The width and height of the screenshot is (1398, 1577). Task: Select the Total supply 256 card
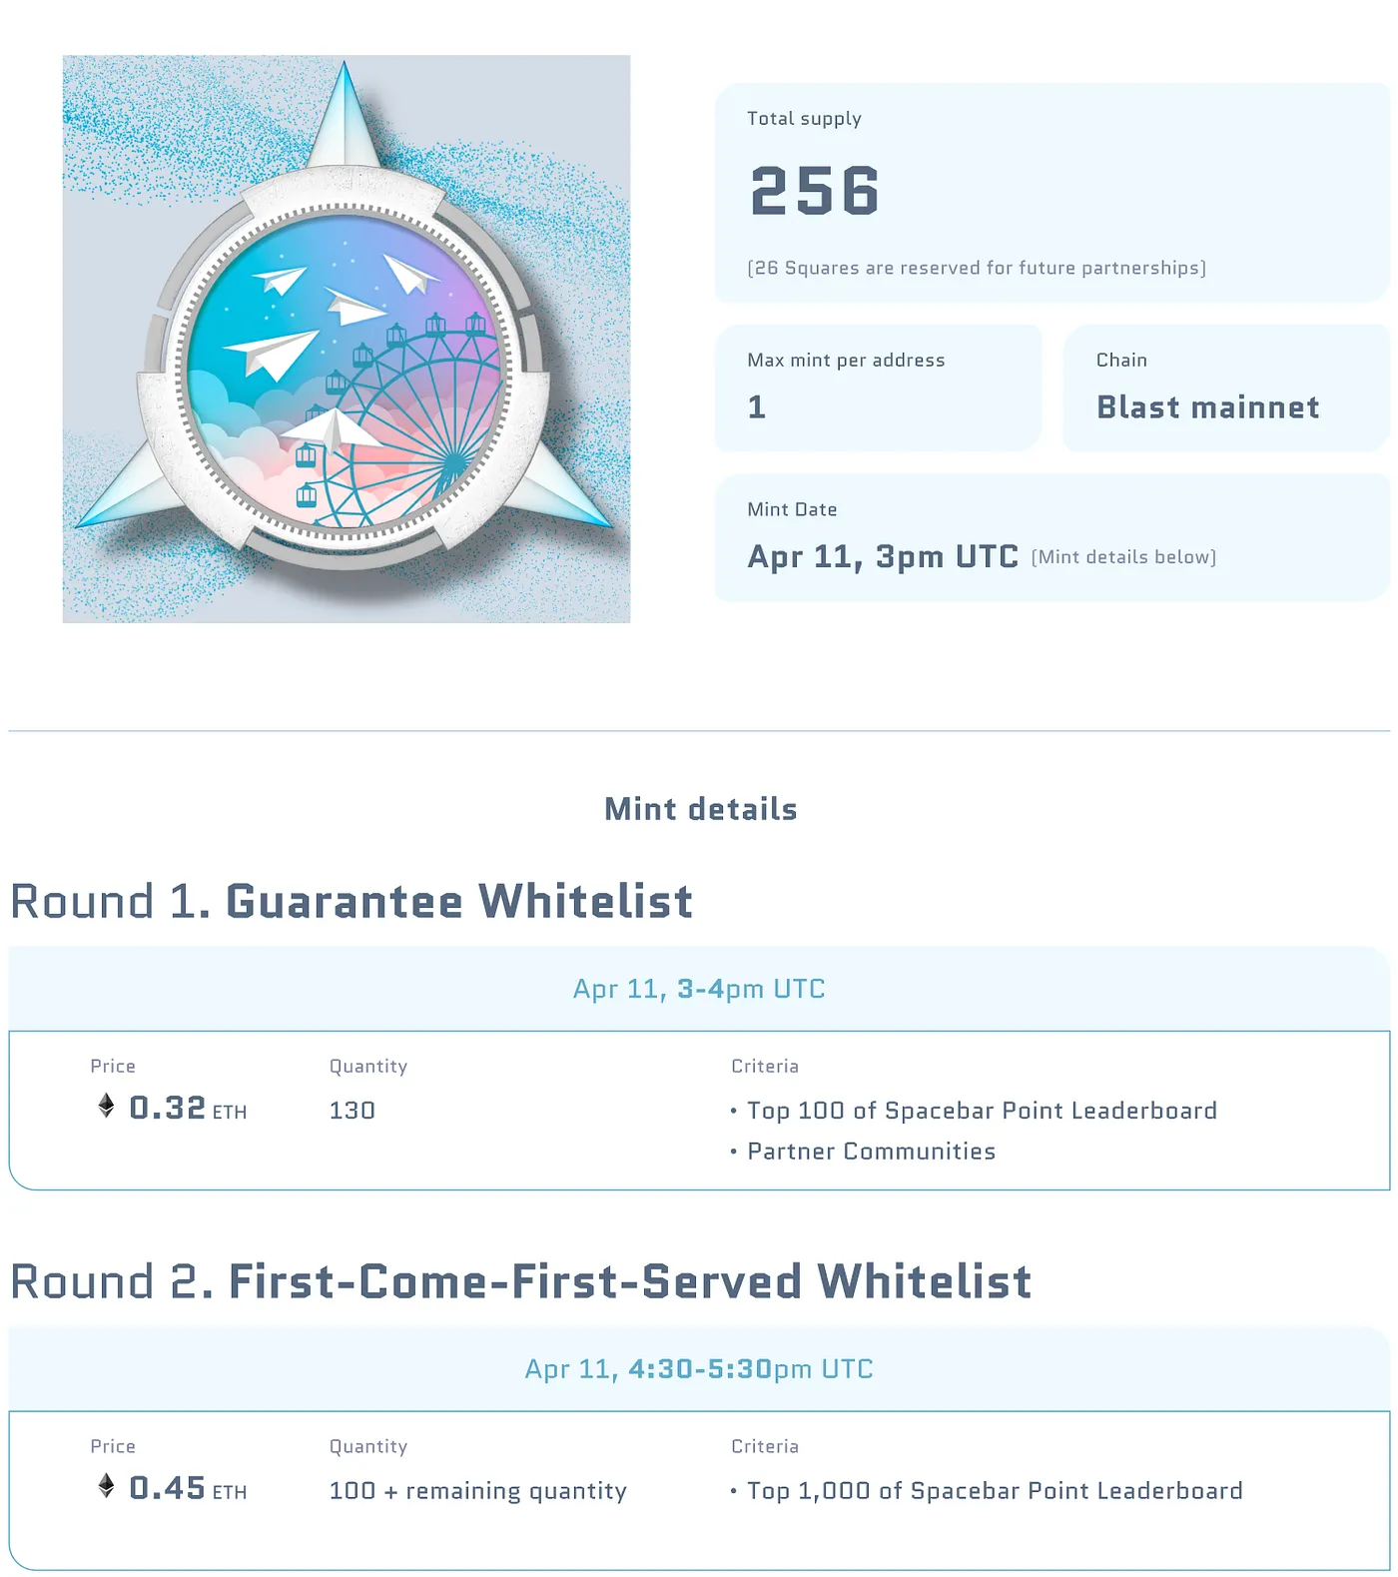pyautogui.click(x=1051, y=193)
